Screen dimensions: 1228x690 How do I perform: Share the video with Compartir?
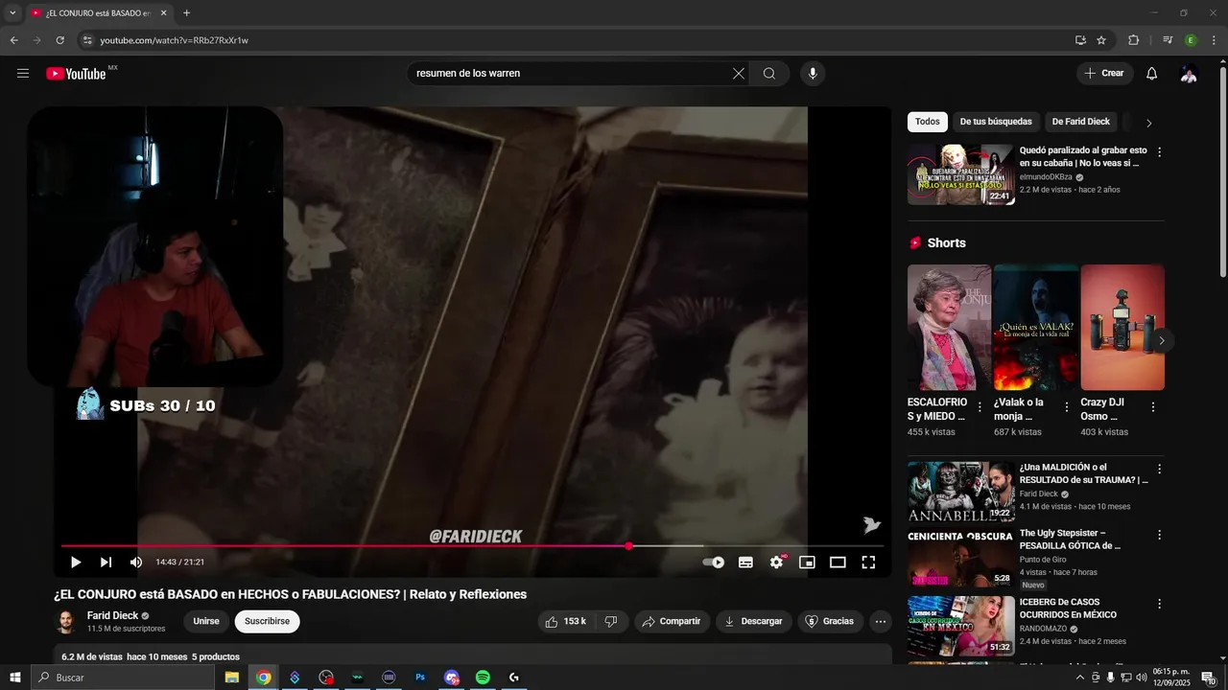pos(673,621)
